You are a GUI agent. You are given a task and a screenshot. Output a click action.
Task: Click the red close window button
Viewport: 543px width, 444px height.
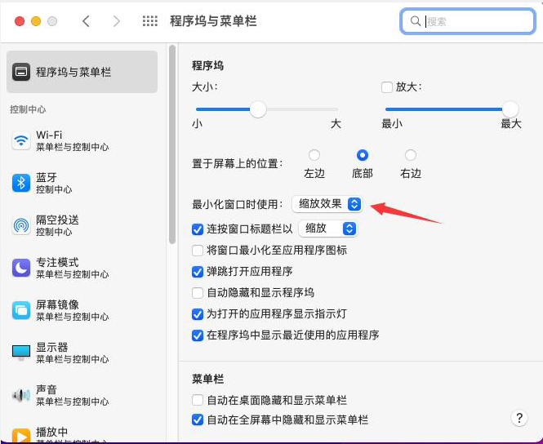point(20,21)
